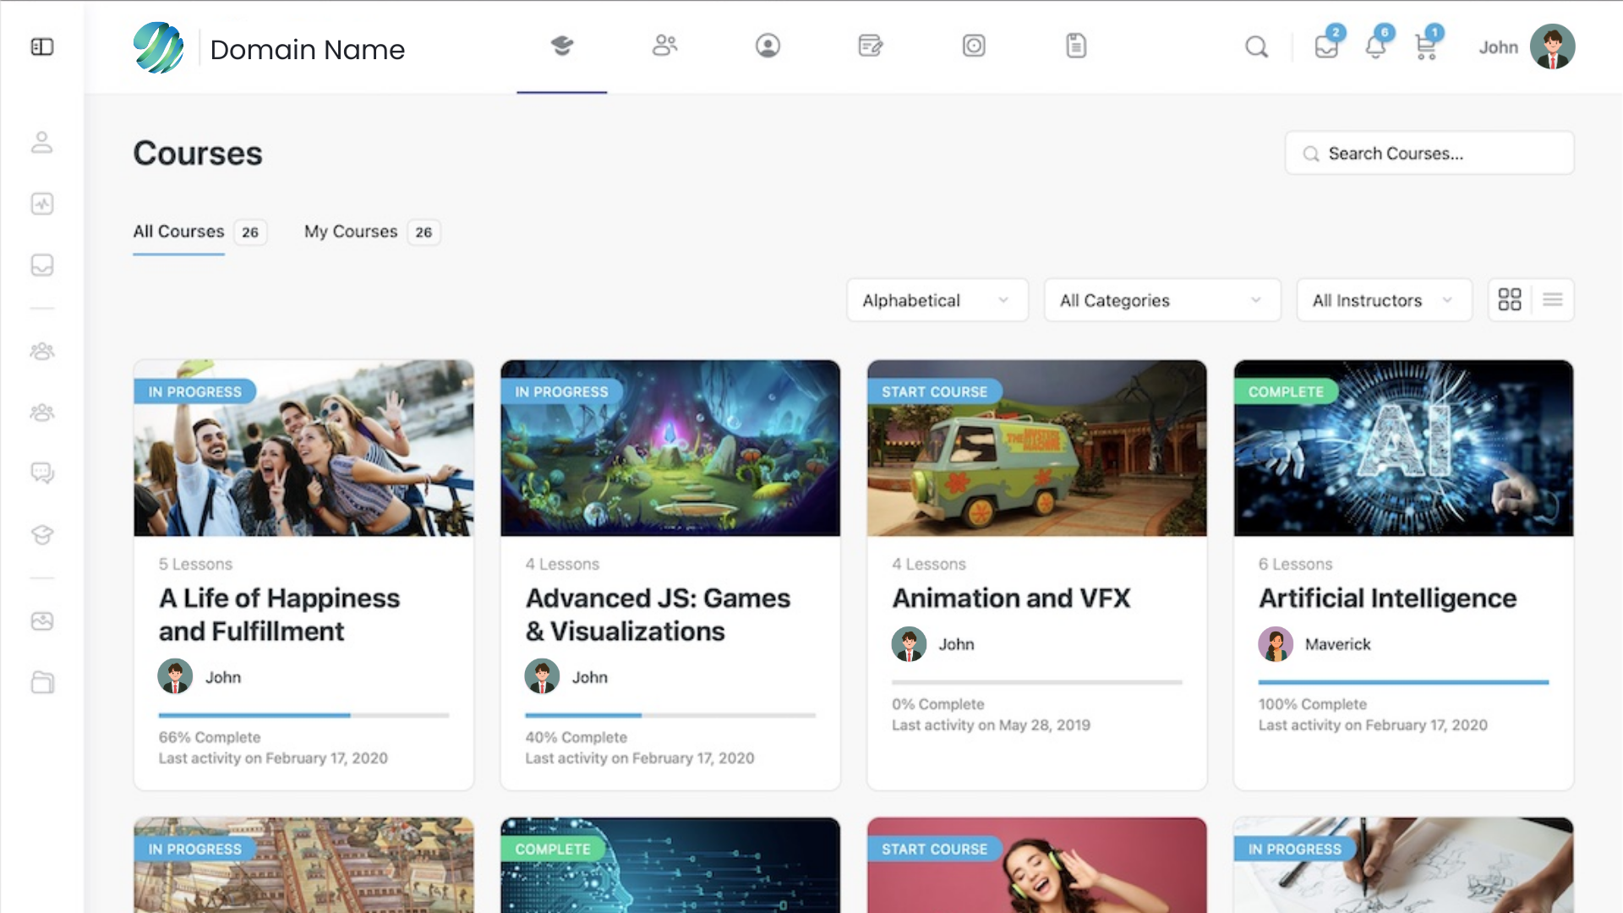Viewport: 1623px width, 913px height.
Task: Toggle the sidebar panel collapse icon
Action: click(42, 47)
